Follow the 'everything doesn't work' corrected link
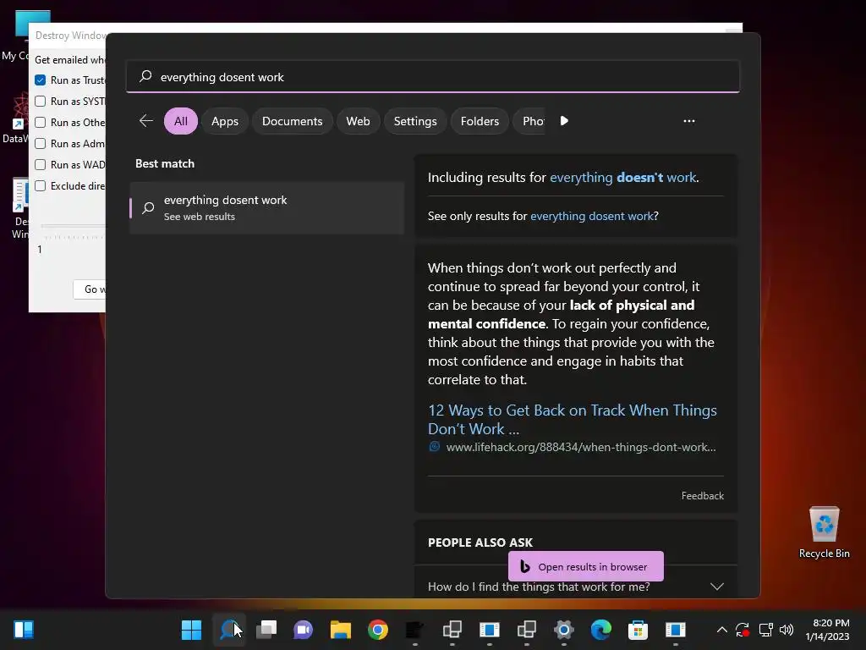Image resolution: width=866 pixels, height=650 pixels. pos(623,178)
